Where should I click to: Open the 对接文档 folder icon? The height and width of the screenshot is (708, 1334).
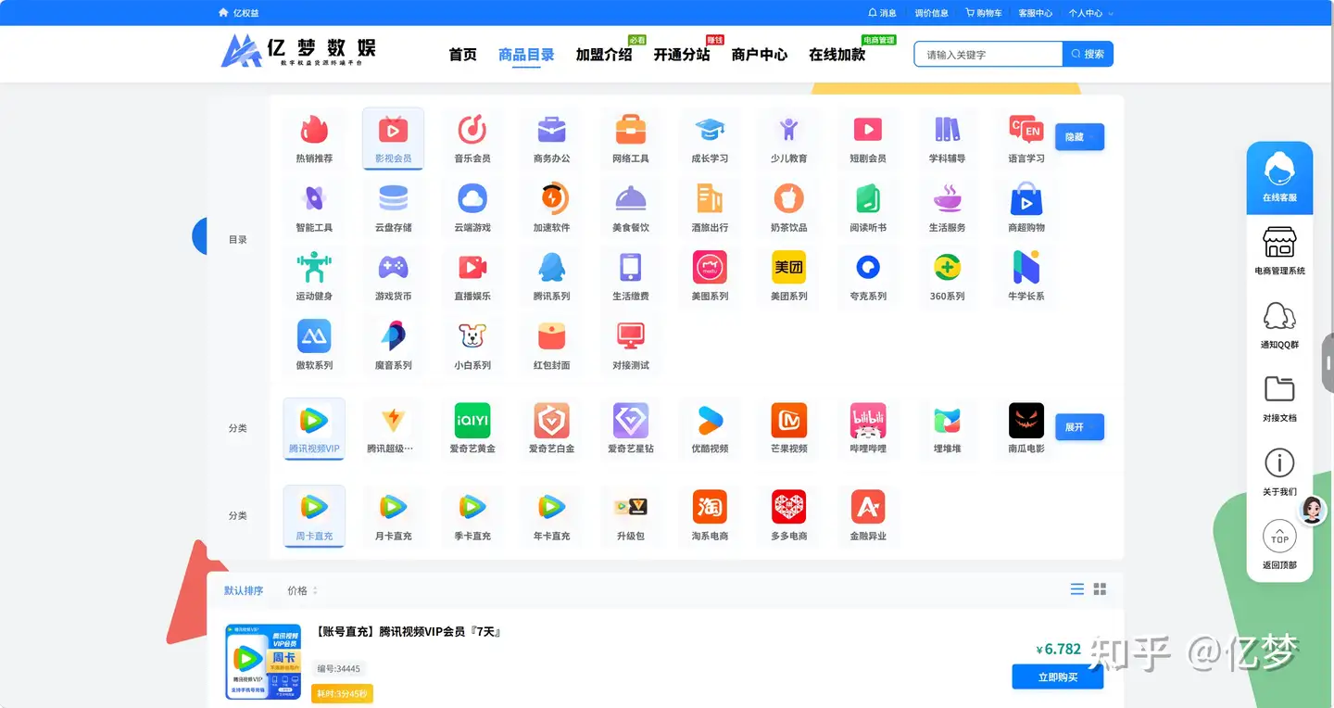point(1279,389)
